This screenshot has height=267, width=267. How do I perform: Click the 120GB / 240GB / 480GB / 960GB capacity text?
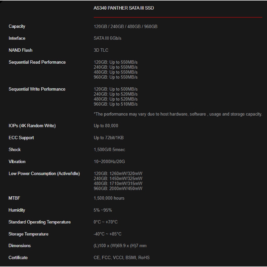pyautogui.click(x=125, y=27)
